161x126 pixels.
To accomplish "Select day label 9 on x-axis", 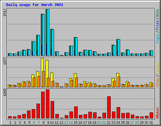I will tap(48, 123).
